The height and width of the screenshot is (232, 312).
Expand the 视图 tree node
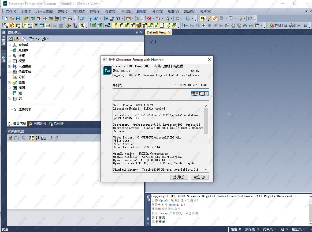point(9,88)
